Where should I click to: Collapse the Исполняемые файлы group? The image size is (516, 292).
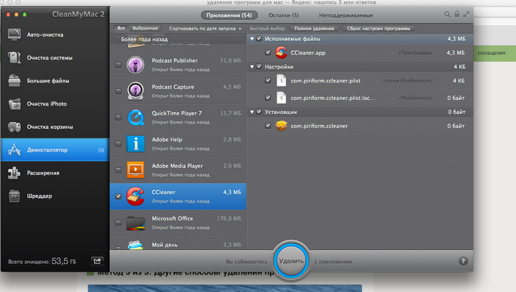(251, 39)
